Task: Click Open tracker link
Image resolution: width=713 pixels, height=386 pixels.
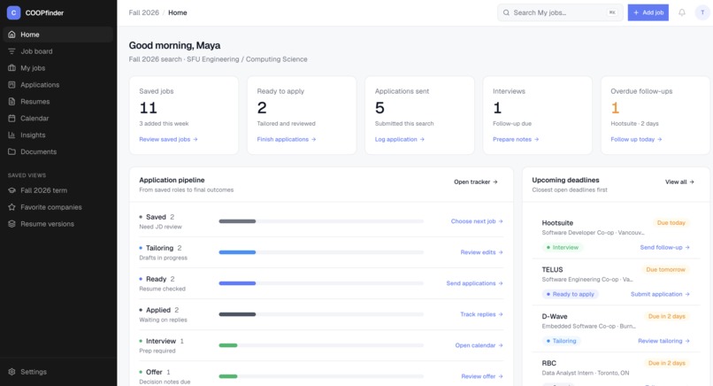Action: (476, 182)
